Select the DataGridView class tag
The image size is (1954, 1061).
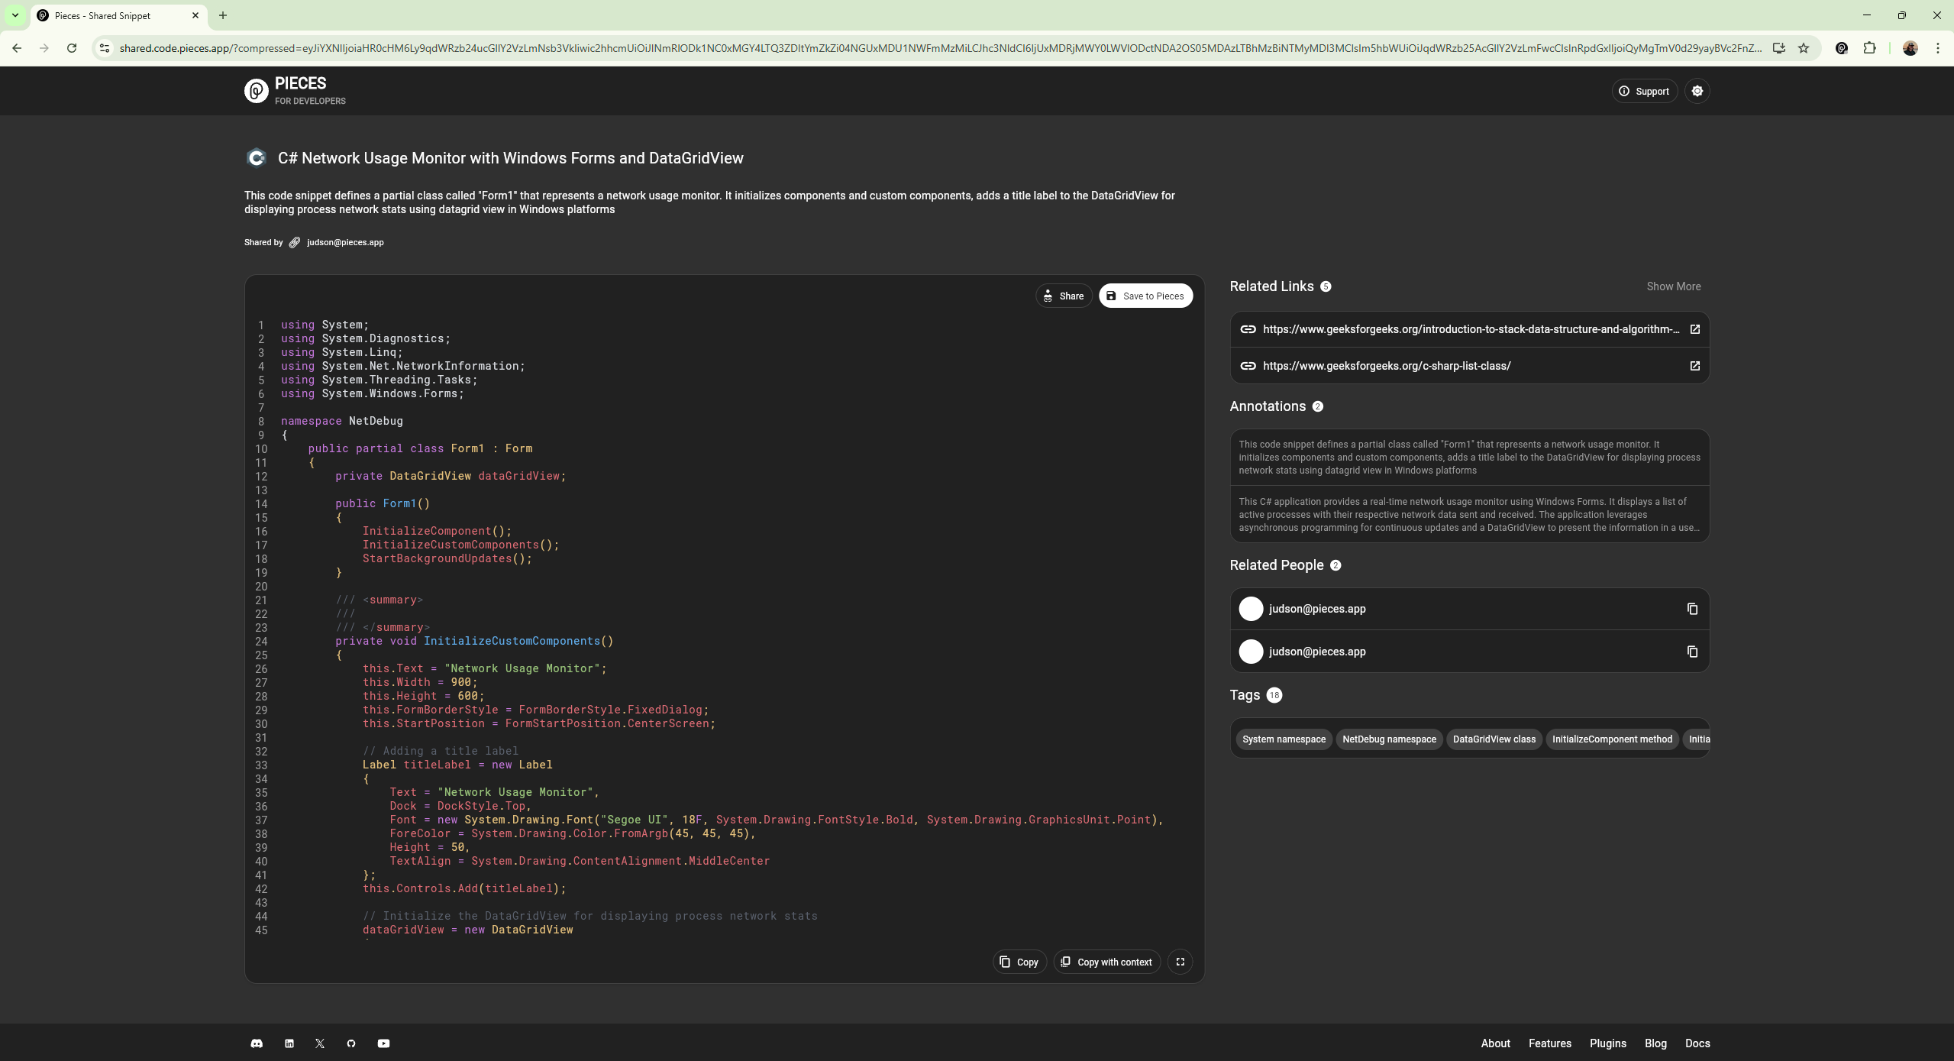[1494, 739]
